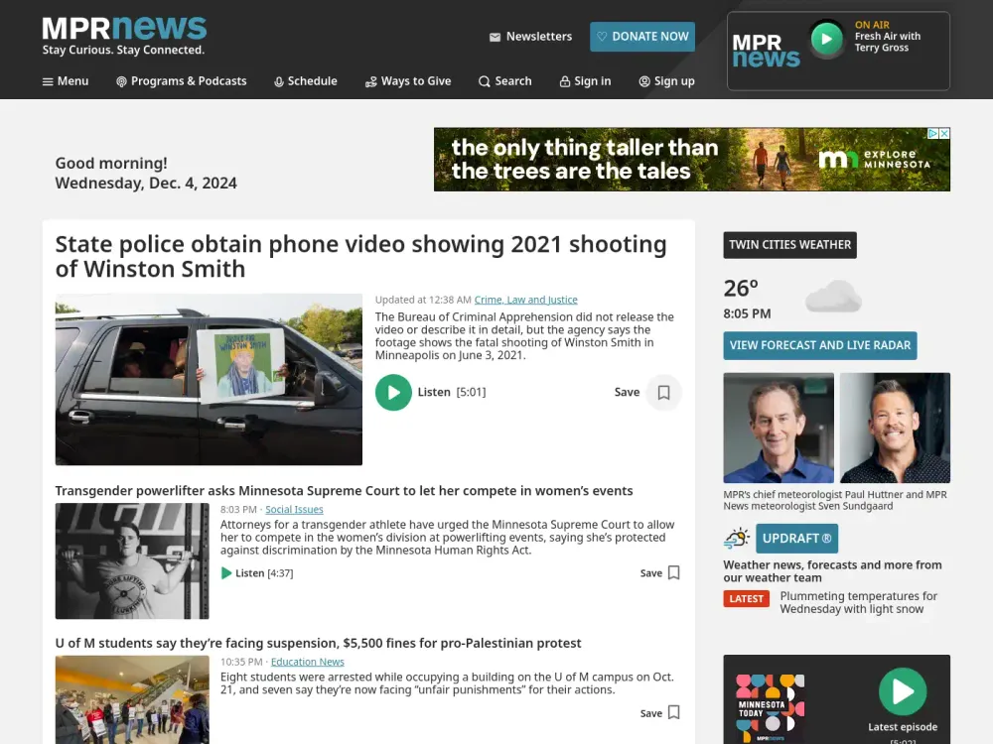Play the latest Minnesota Today episode
Viewport: 993px width, 744px height.
coord(903,691)
